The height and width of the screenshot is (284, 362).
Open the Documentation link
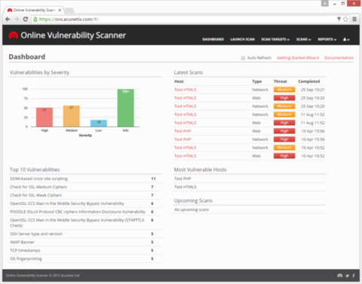coord(339,58)
